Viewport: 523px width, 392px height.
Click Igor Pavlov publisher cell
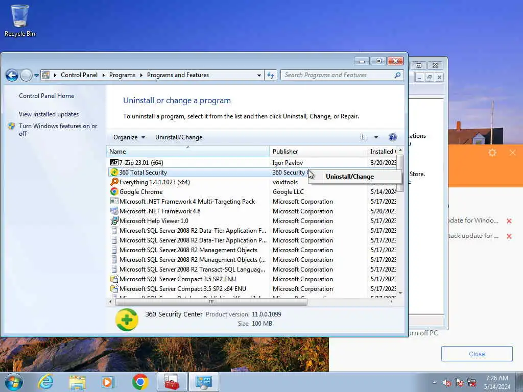288,163
